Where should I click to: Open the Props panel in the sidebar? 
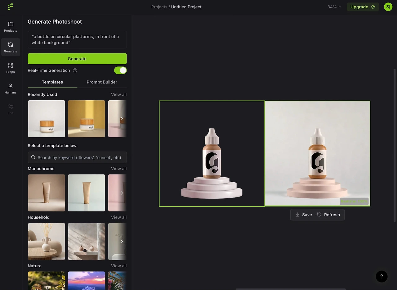pyautogui.click(x=11, y=68)
